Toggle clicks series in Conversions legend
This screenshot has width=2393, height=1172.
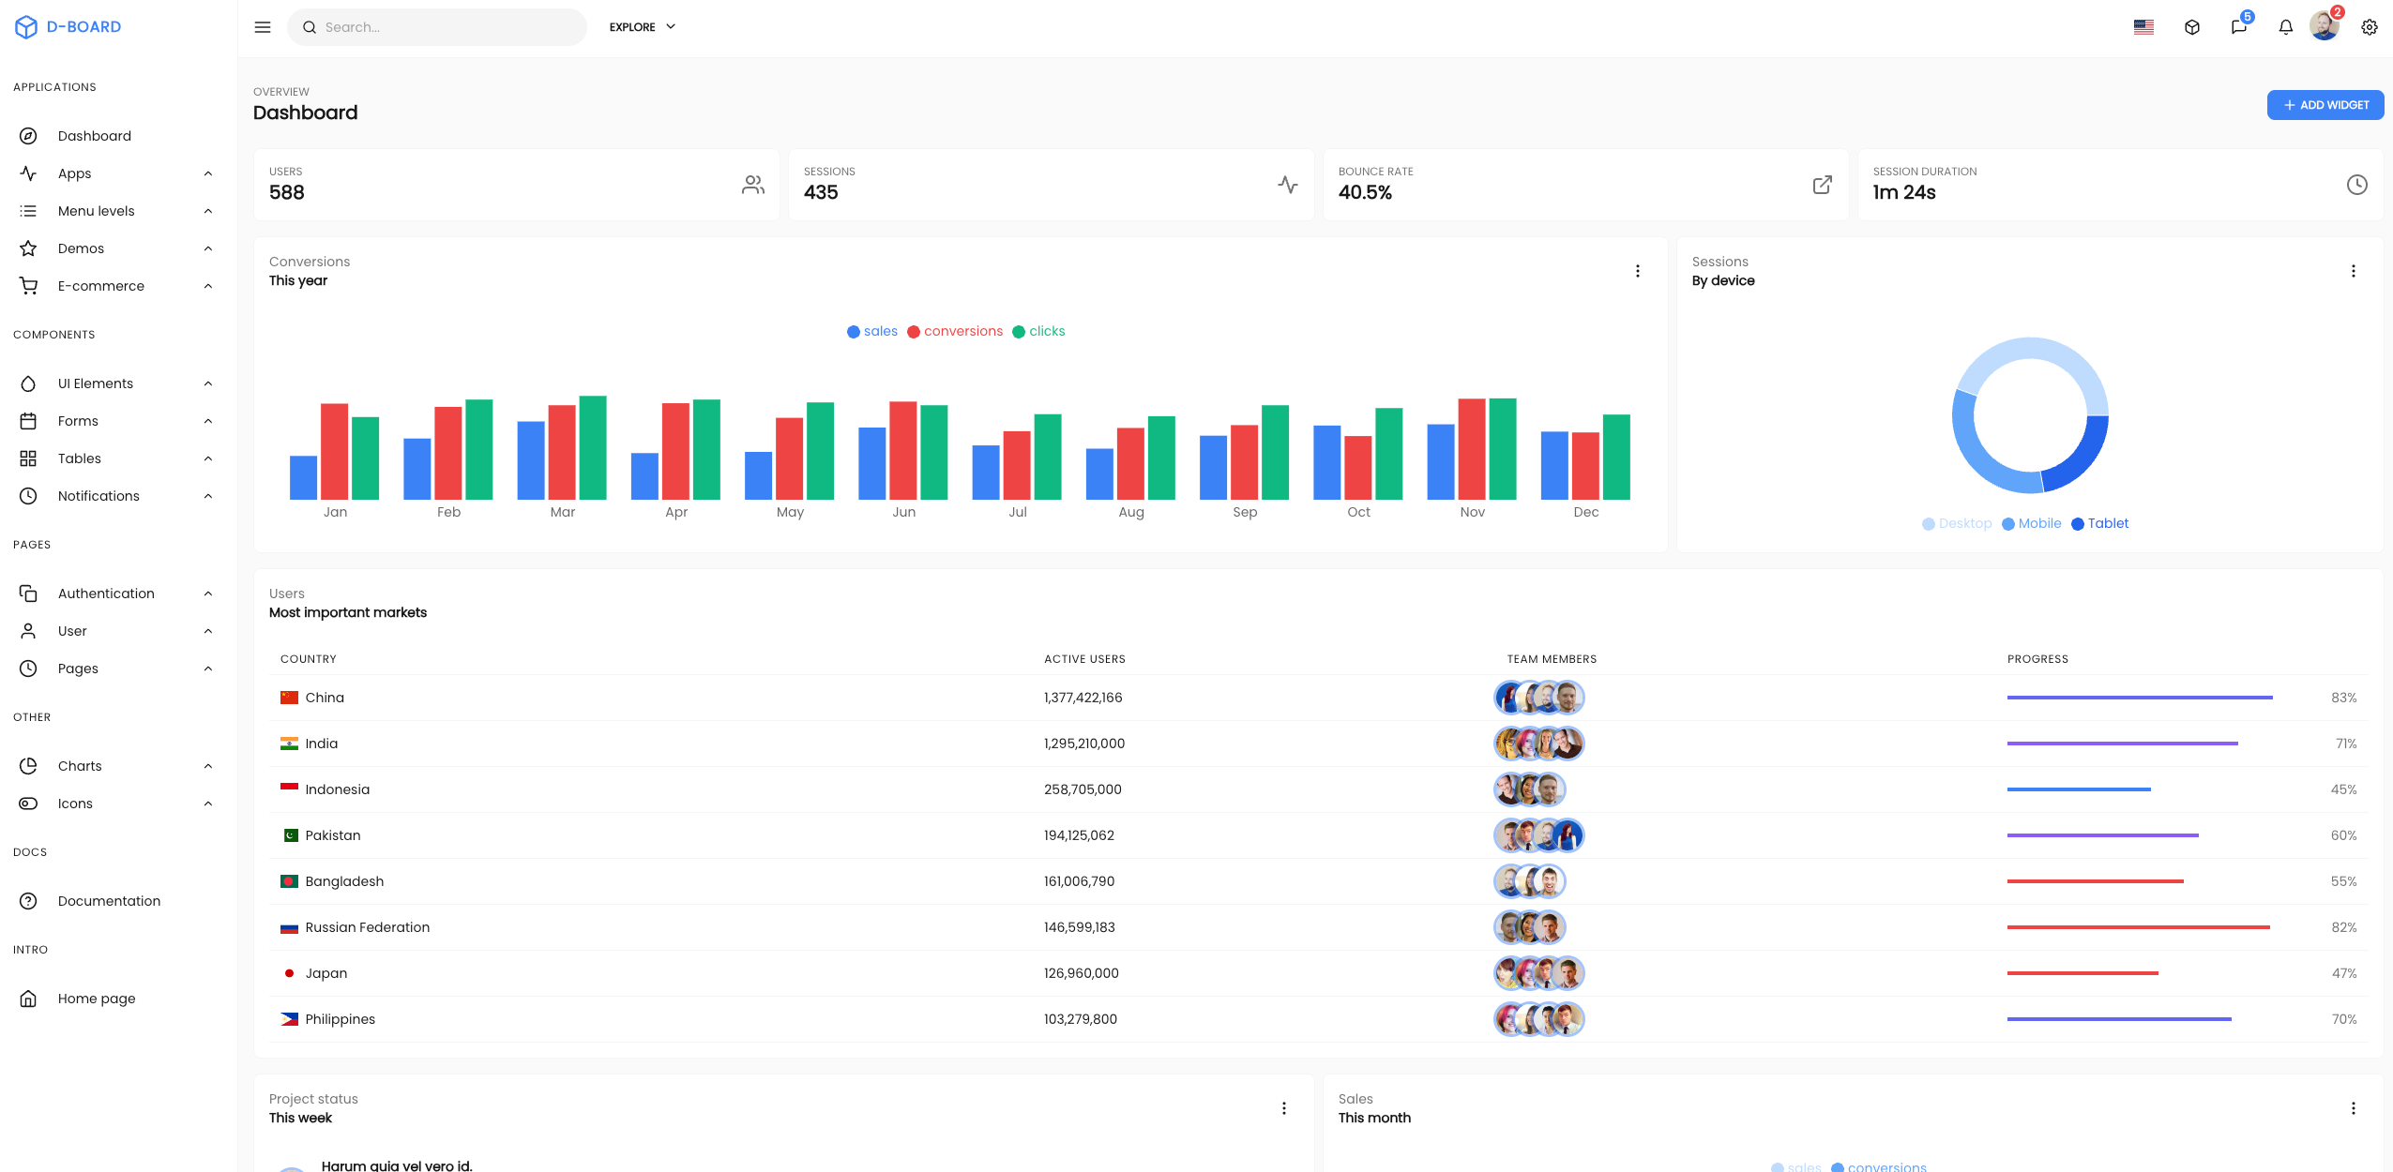point(1038,331)
